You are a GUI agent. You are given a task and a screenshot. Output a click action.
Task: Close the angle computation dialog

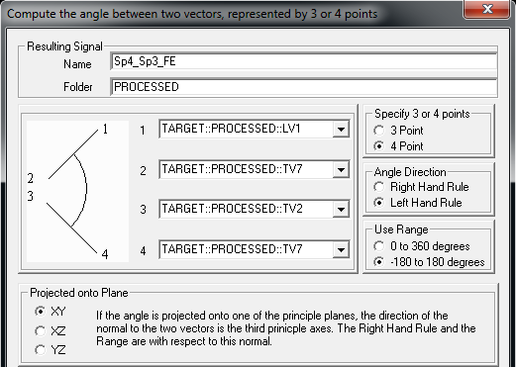[x=487, y=9]
